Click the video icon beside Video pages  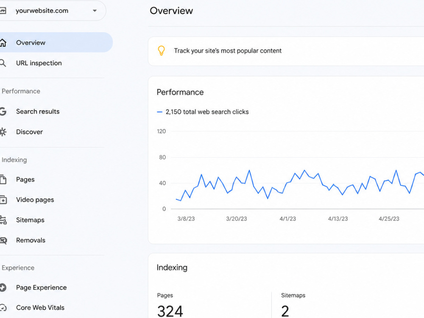tap(3, 200)
